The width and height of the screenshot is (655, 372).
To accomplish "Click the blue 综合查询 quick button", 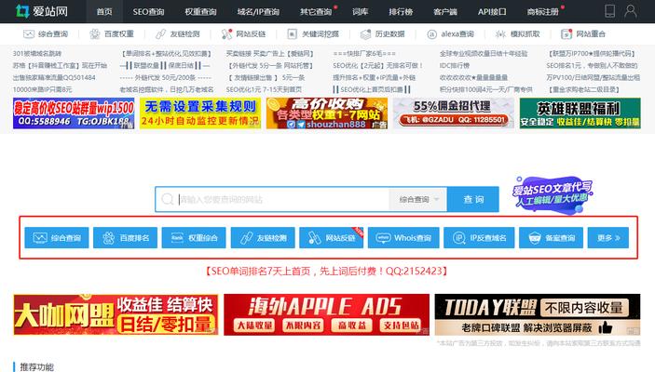I will tap(57, 238).
